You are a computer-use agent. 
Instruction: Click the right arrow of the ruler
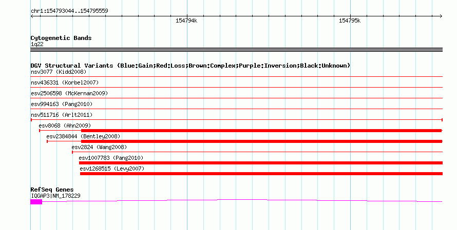[441, 16]
